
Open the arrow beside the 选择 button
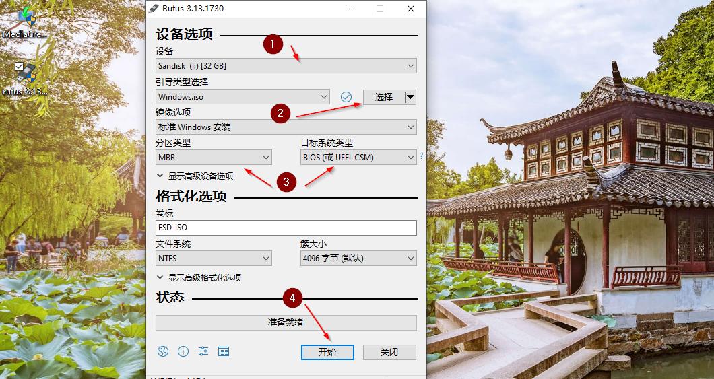click(x=410, y=97)
